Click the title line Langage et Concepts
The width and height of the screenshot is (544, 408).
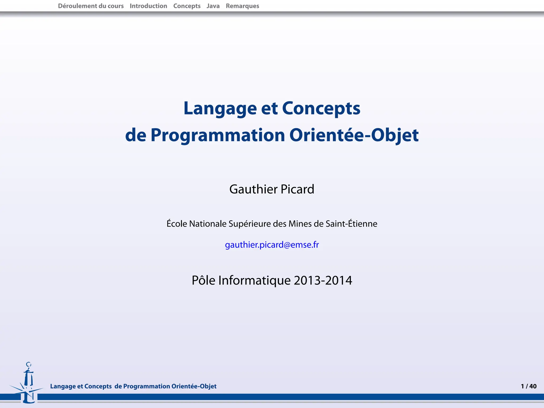[272, 108]
